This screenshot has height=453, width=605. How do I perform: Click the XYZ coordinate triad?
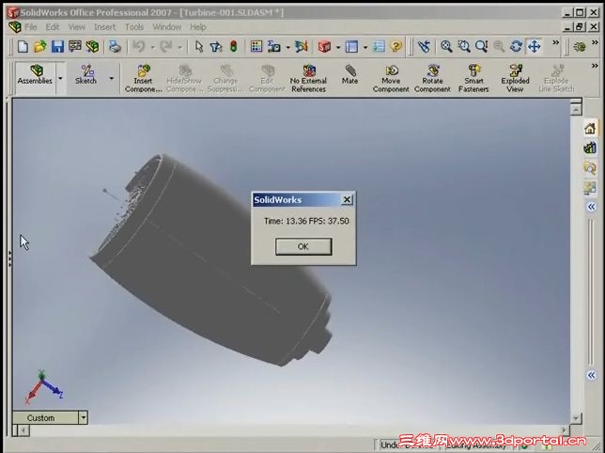coord(43,387)
